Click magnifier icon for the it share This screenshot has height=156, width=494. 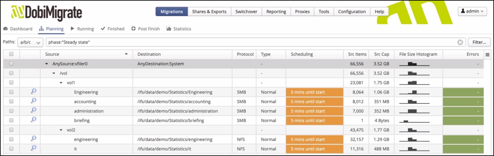click(x=33, y=148)
